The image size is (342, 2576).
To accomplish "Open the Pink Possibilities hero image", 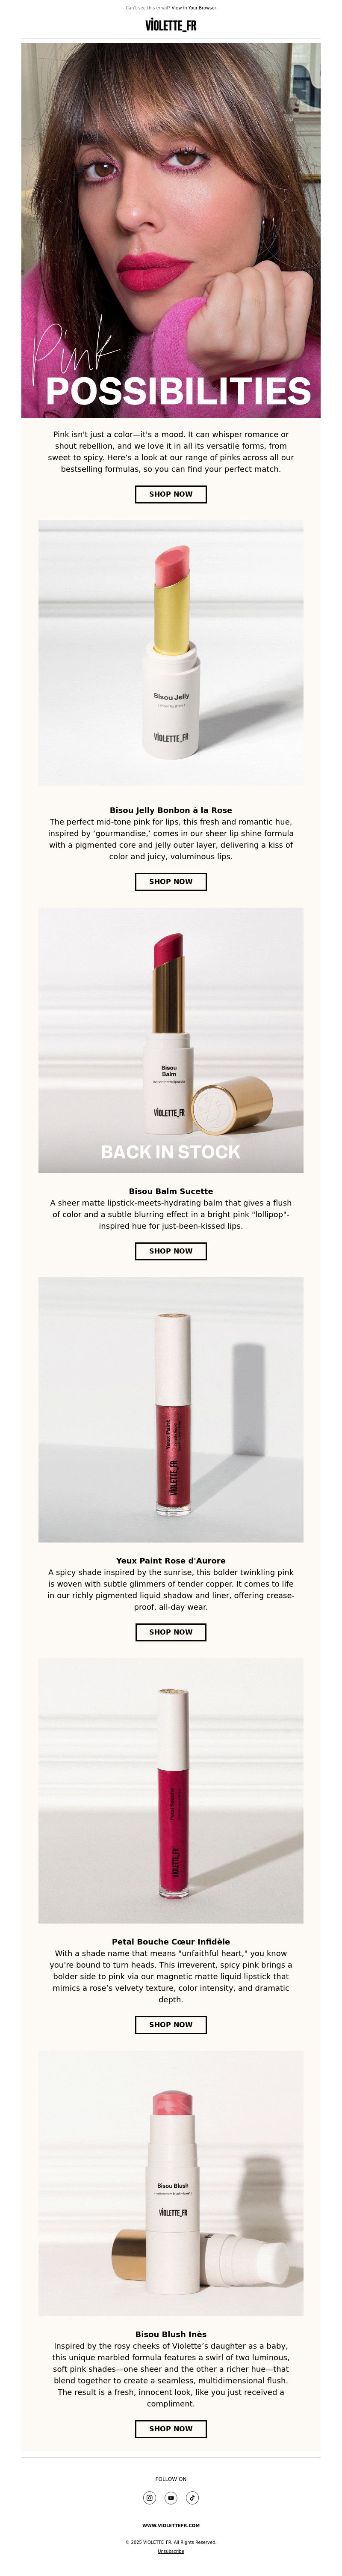I will pos(171,230).
